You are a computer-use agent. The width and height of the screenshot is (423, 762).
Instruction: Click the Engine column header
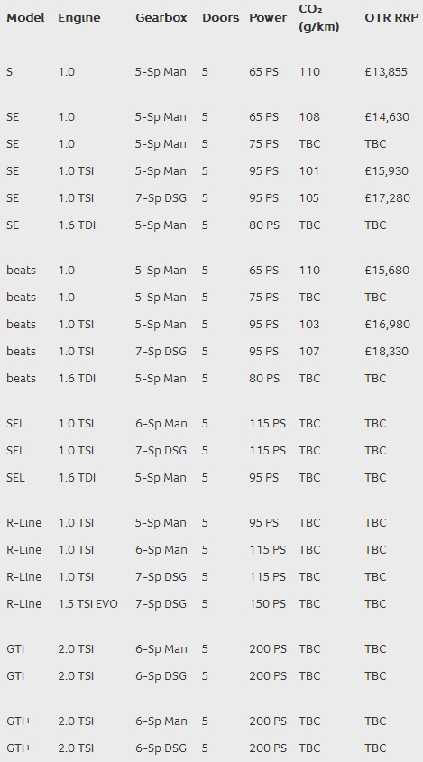coord(79,18)
